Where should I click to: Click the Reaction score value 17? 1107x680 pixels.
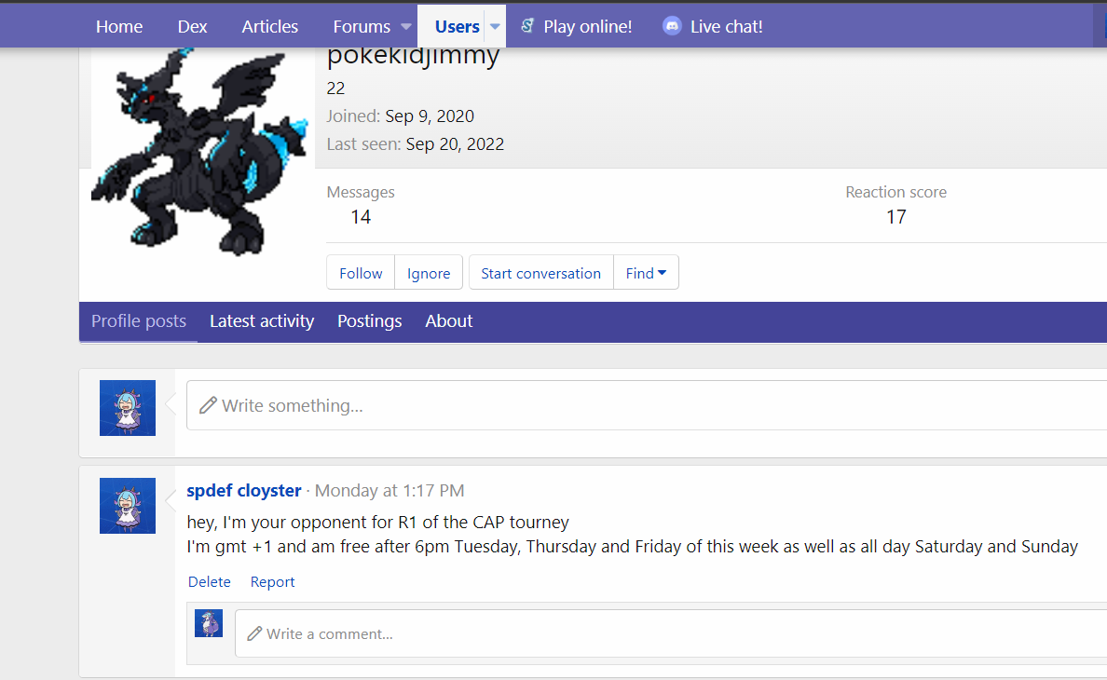(x=895, y=217)
